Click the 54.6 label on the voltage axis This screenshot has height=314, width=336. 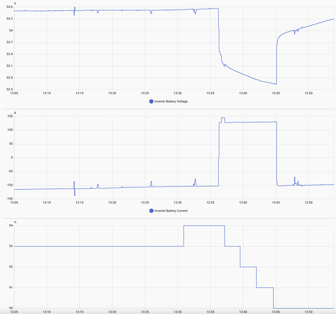[10, 7]
